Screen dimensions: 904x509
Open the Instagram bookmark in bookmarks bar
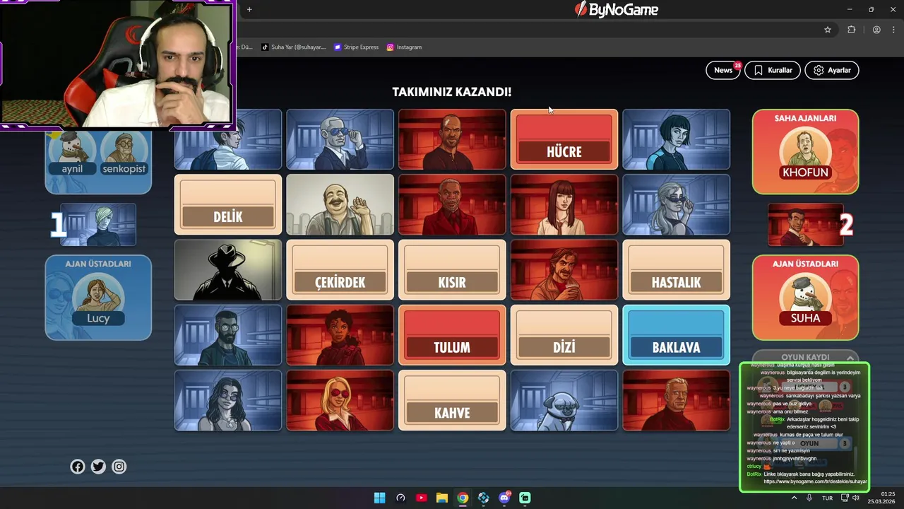(405, 47)
